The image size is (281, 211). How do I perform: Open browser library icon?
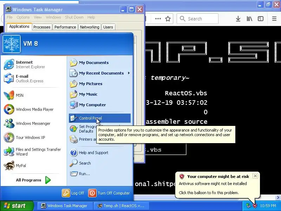click(249, 19)
